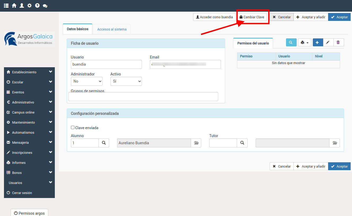Viewport: 352px width, 216px height.
Task: Open the Mensajería sidebar menu
Action: 29,142
